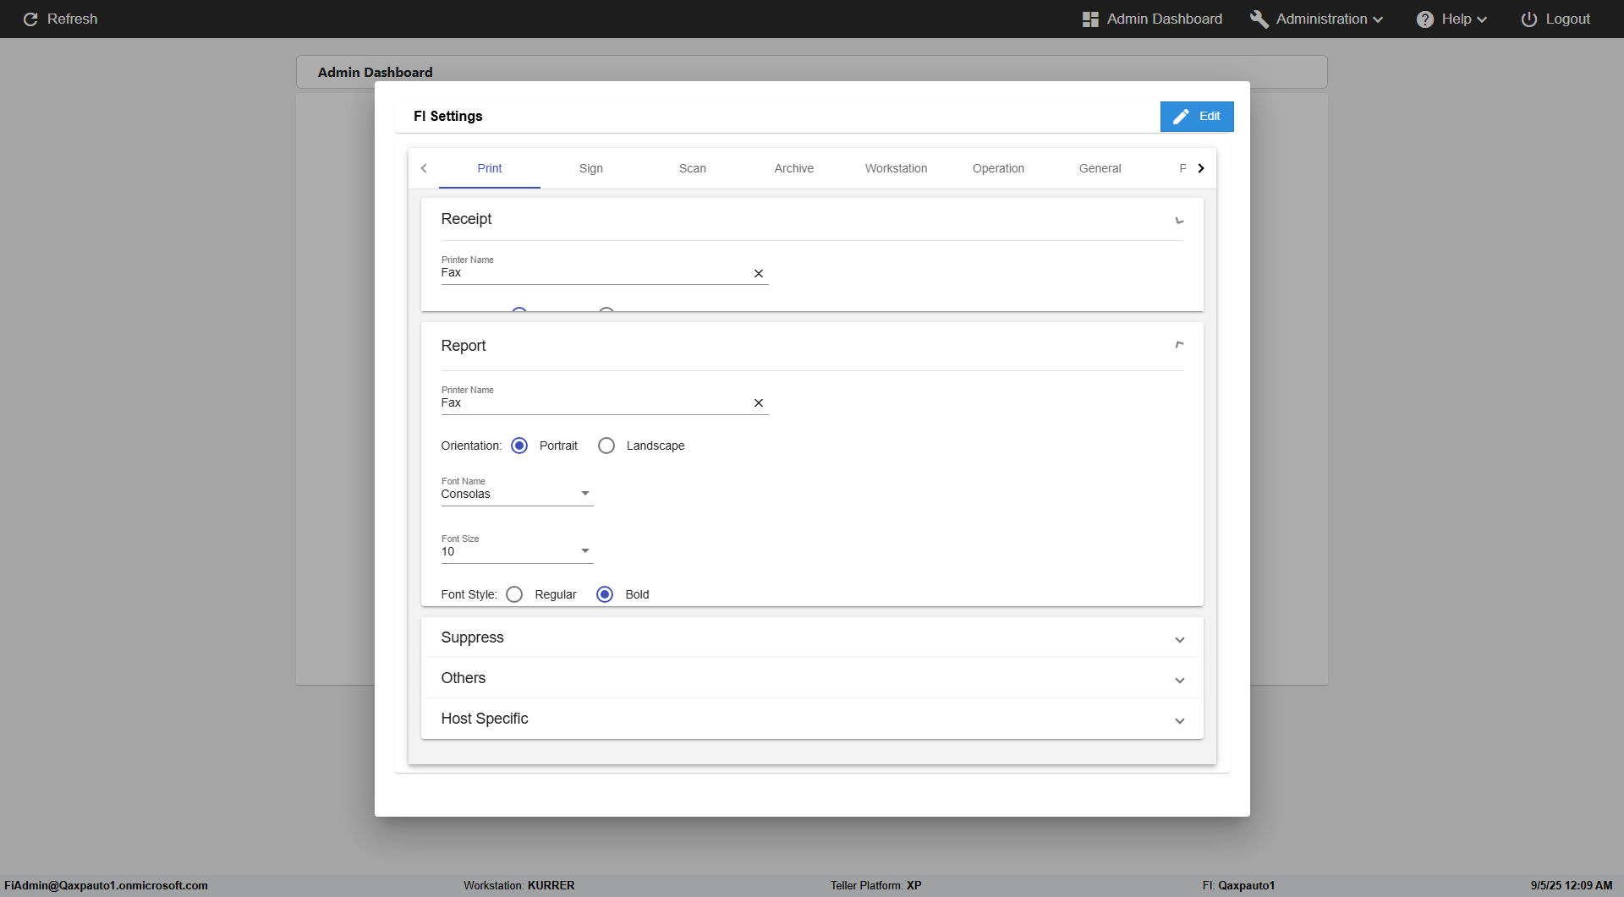Image resolution: width=1624 pixels, height=897 pixels.
Task: Switch to the Operation tab
Action: pos(998,168)
